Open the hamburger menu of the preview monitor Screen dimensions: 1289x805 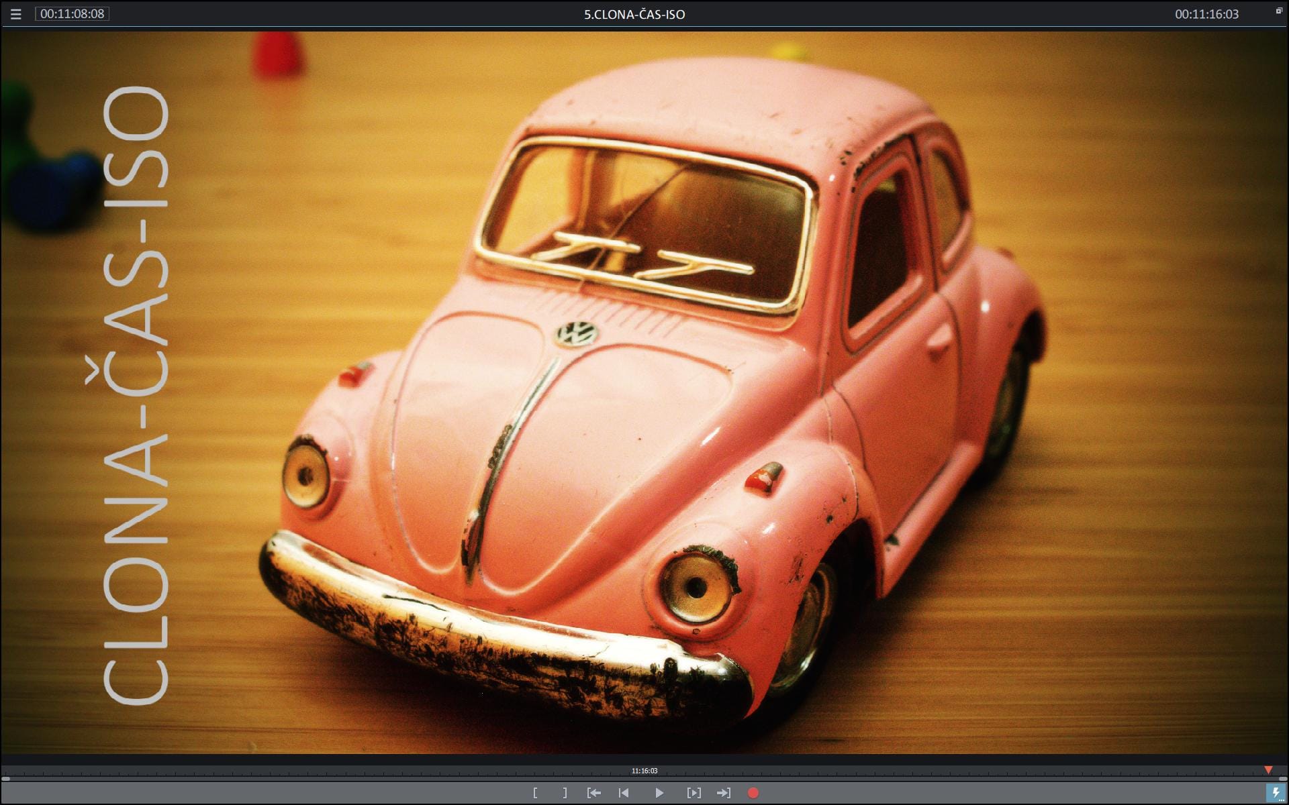point(15,14)
